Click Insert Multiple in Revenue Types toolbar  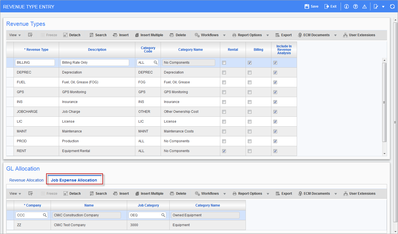[149, 35]
